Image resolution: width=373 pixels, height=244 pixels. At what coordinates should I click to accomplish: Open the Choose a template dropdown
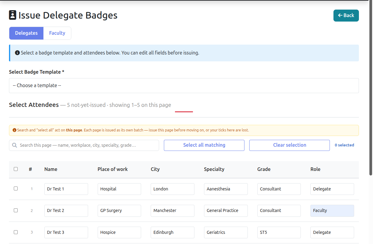coord(184,86)
